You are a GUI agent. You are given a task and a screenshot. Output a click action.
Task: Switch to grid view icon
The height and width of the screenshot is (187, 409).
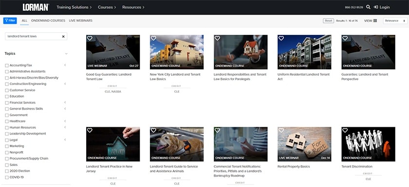pos(375,21)
